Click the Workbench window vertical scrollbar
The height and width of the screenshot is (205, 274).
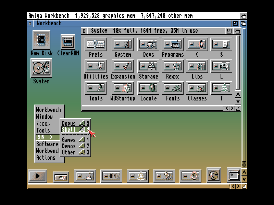click(244, 98)
